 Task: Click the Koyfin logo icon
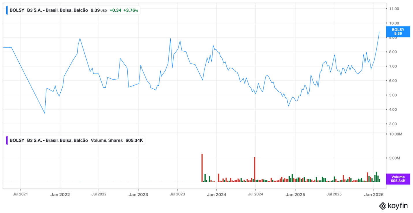pos(382,206)
